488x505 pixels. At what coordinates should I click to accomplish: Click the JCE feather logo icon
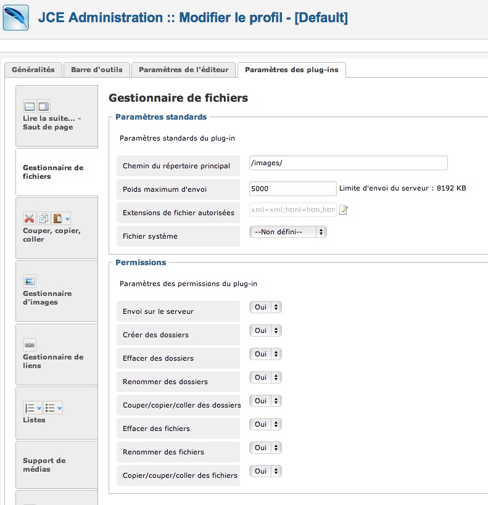coord(16,18)
